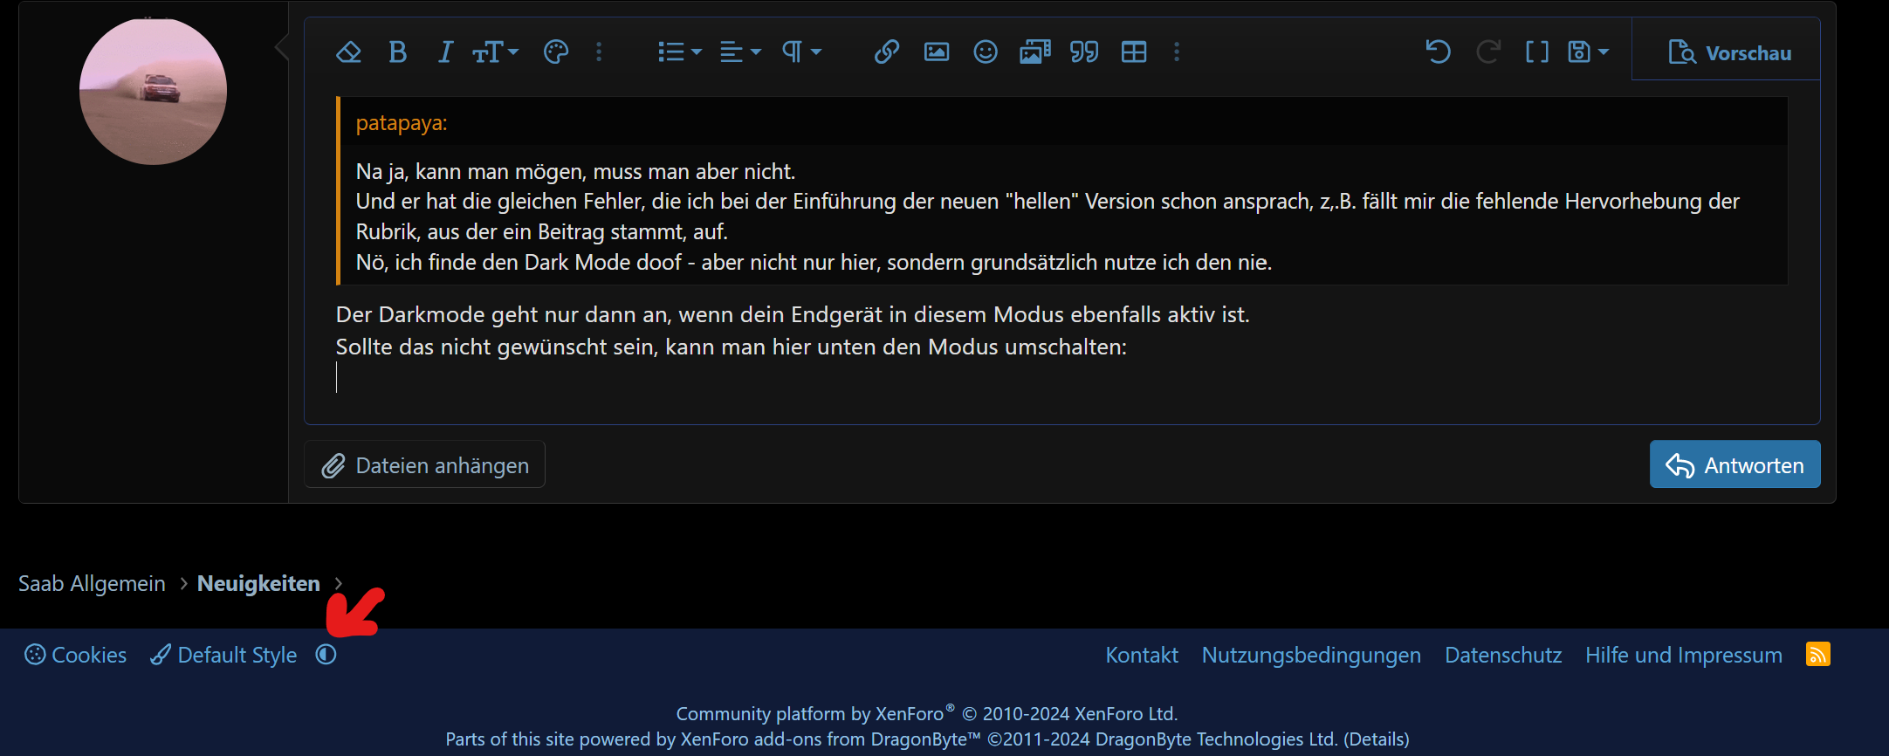
Task: Toggle italic text formatting
Action: pyautogui.click(x=445, y=52)
